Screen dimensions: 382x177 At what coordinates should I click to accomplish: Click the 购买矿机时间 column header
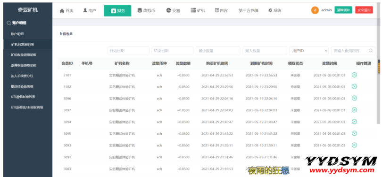point(217,63)
